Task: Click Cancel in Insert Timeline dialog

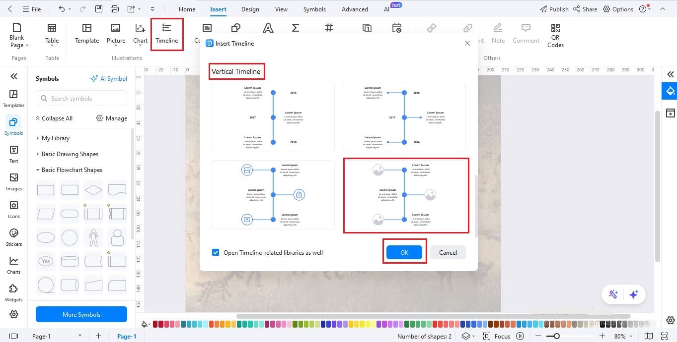Action: click(x=448, y=252)
